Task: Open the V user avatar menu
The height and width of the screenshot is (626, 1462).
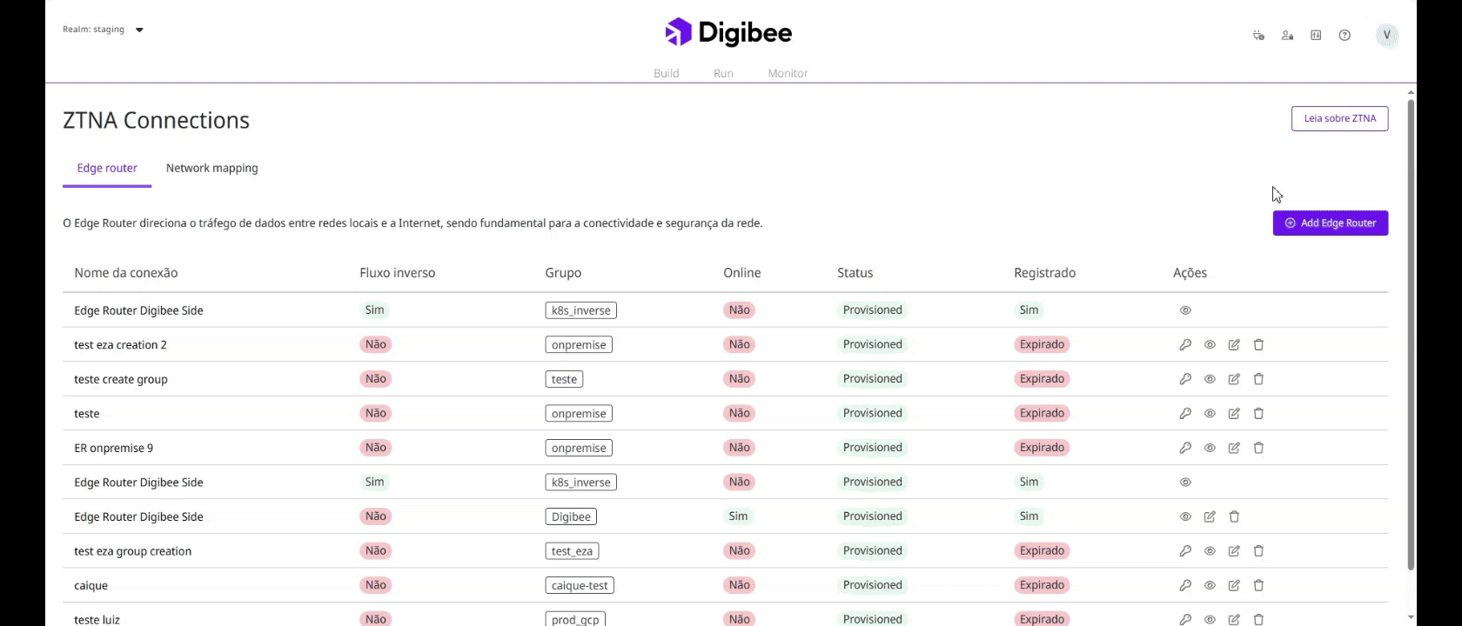Action: [1386, 36]
